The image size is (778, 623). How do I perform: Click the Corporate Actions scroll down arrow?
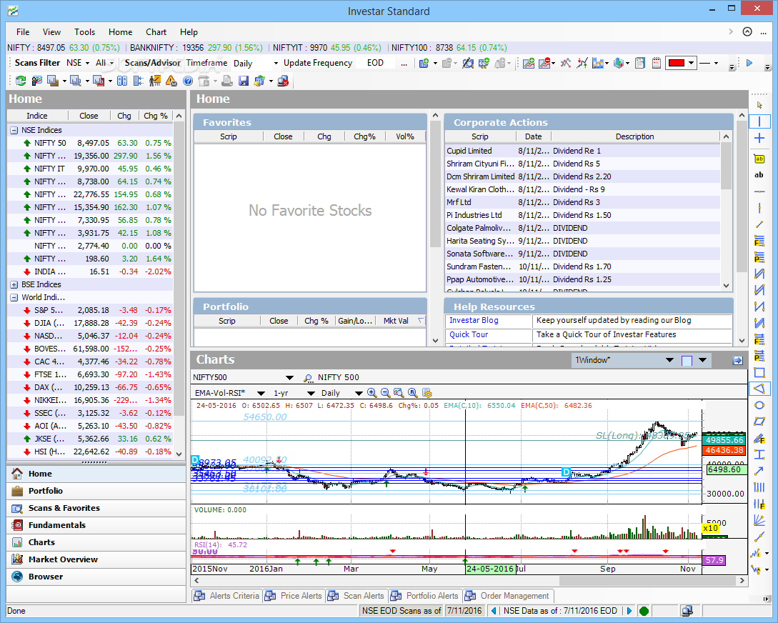(726, 286)
